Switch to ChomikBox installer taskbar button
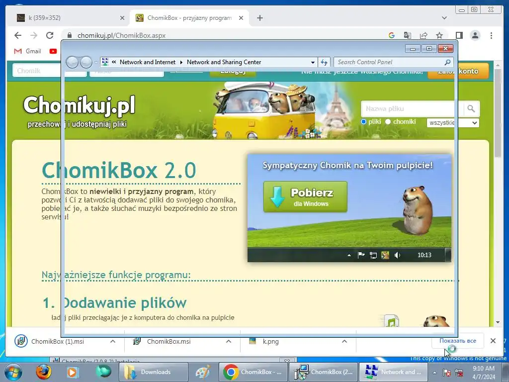This screenshot has width=509, height=382. pos(324,372)
